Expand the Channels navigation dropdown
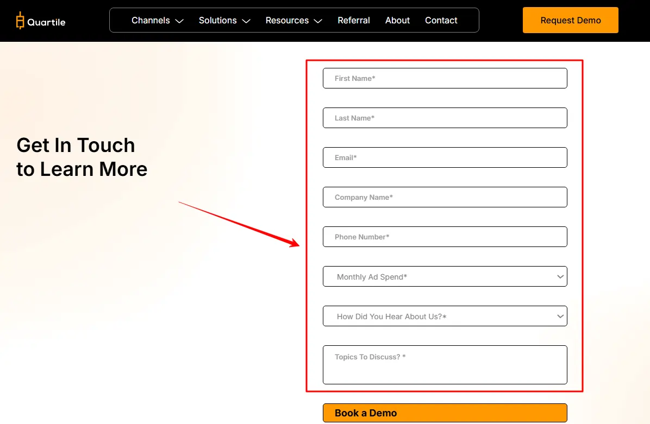 point(151,20)
